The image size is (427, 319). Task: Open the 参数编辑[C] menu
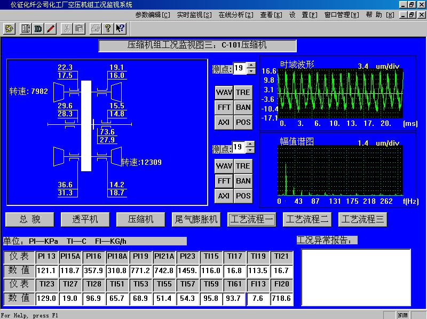coord(153,15)
